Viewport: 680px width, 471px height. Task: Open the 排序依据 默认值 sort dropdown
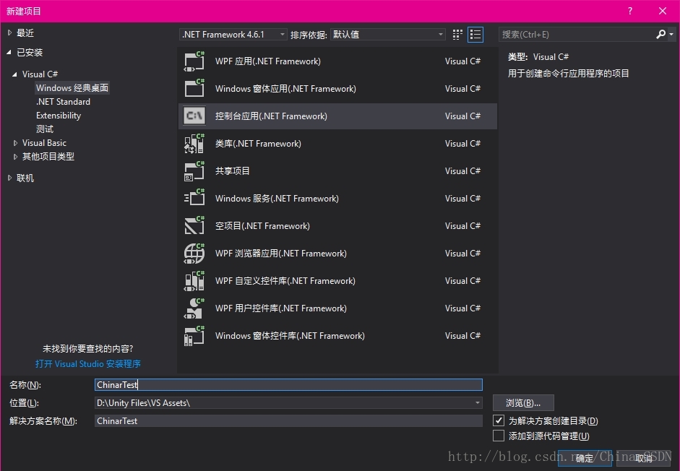tap(388, 34)
